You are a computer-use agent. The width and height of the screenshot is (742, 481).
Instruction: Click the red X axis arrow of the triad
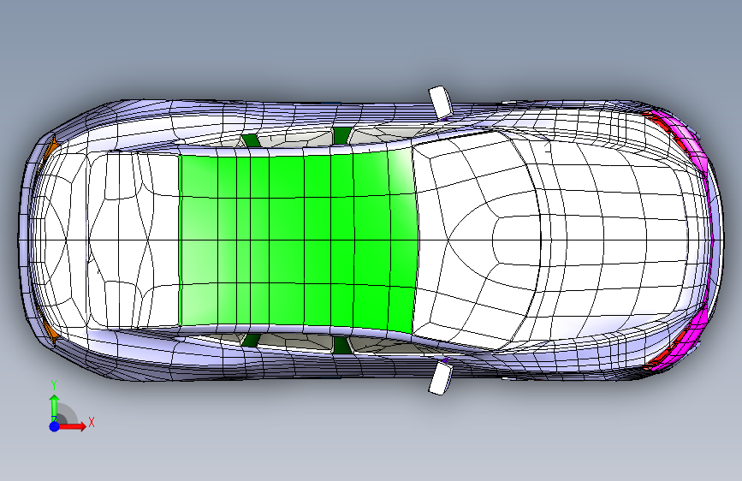pos(73,426)
